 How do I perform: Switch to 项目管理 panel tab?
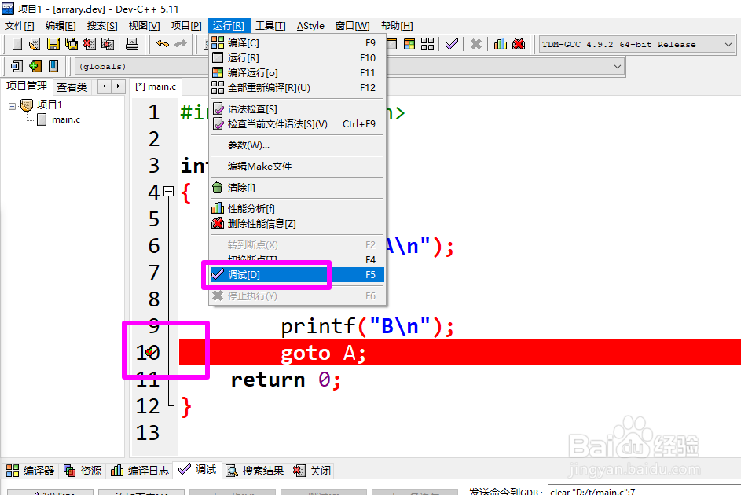pos(27,86)
